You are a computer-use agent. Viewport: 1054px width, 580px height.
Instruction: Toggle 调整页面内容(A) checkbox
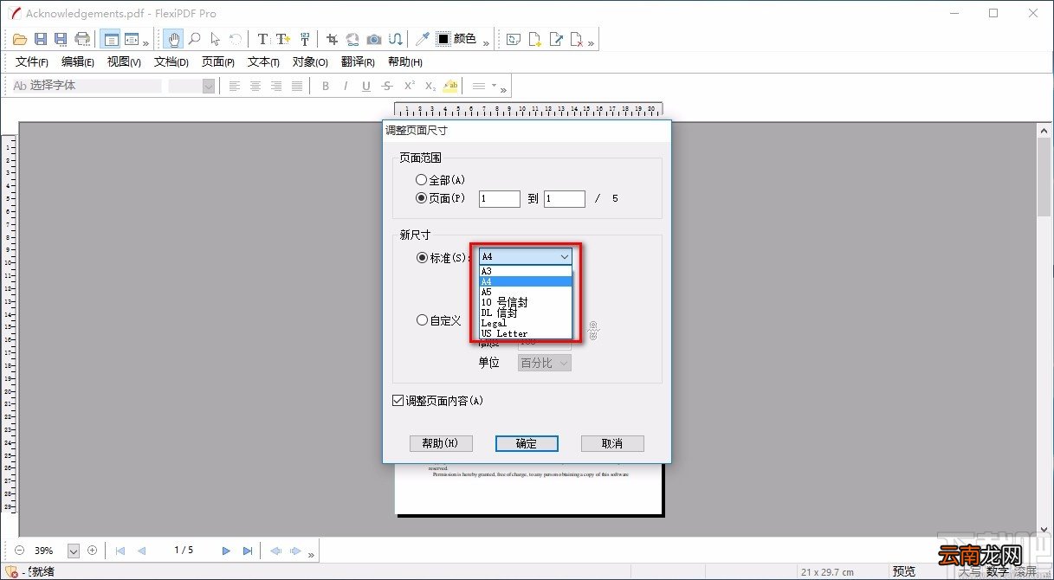coord(398,401)
